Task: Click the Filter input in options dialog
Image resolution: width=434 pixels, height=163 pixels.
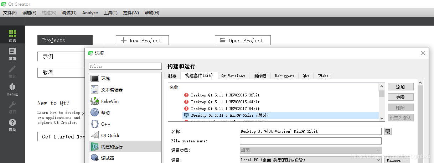Action: click(x=125, y=66)
